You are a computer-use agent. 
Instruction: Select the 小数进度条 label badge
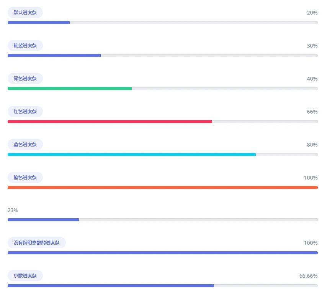25,276
